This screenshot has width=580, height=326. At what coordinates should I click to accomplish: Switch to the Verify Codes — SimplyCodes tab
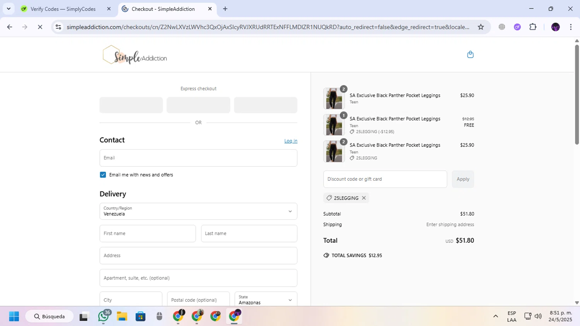(63, 9)
